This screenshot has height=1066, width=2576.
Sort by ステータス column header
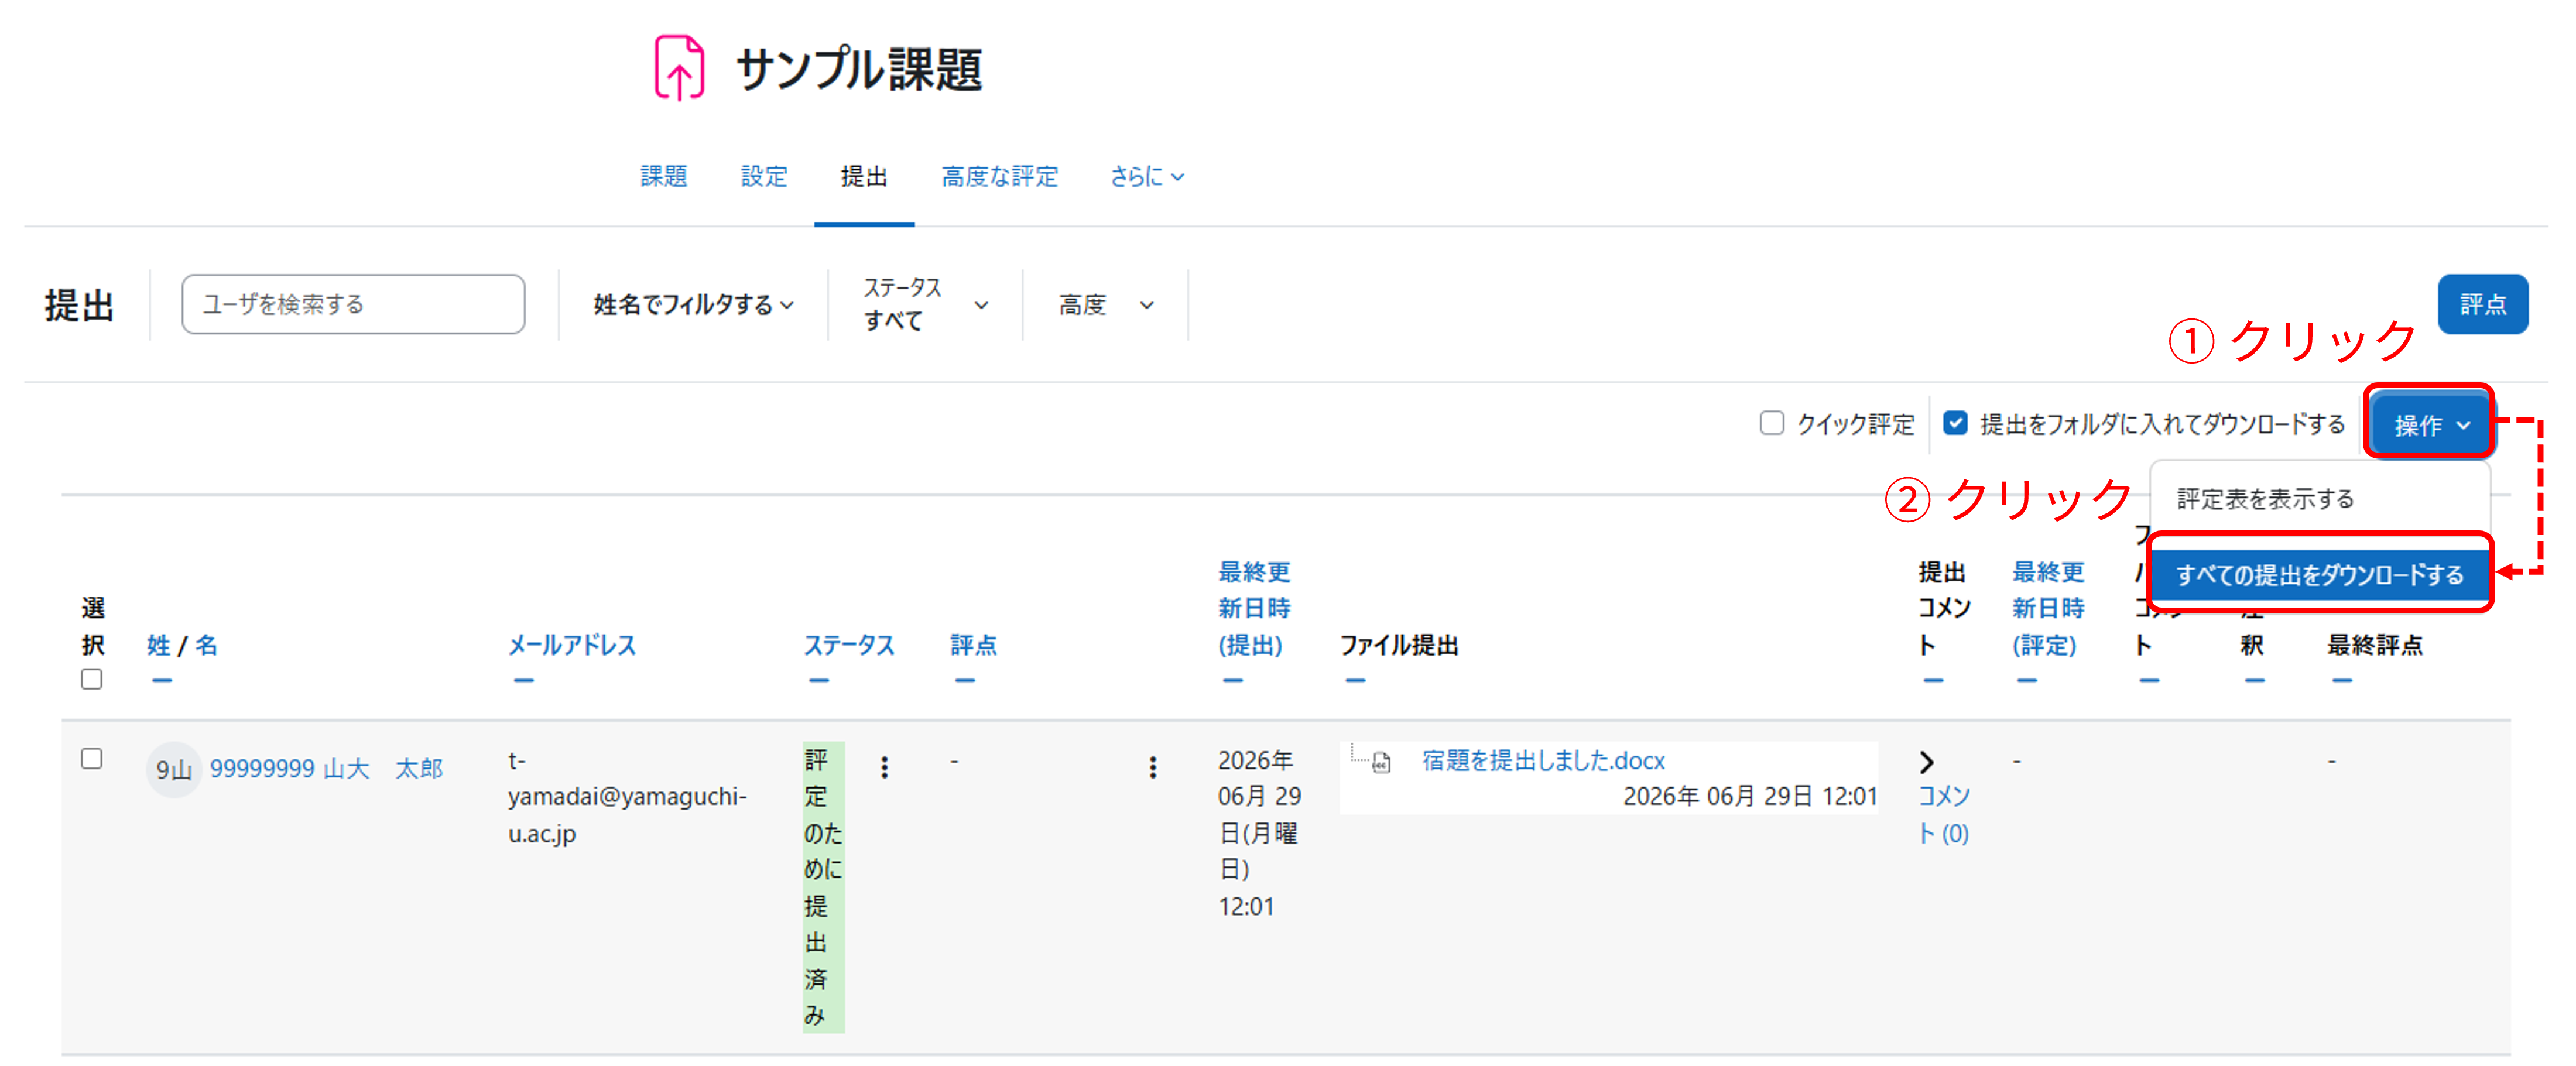pos(849,645)
